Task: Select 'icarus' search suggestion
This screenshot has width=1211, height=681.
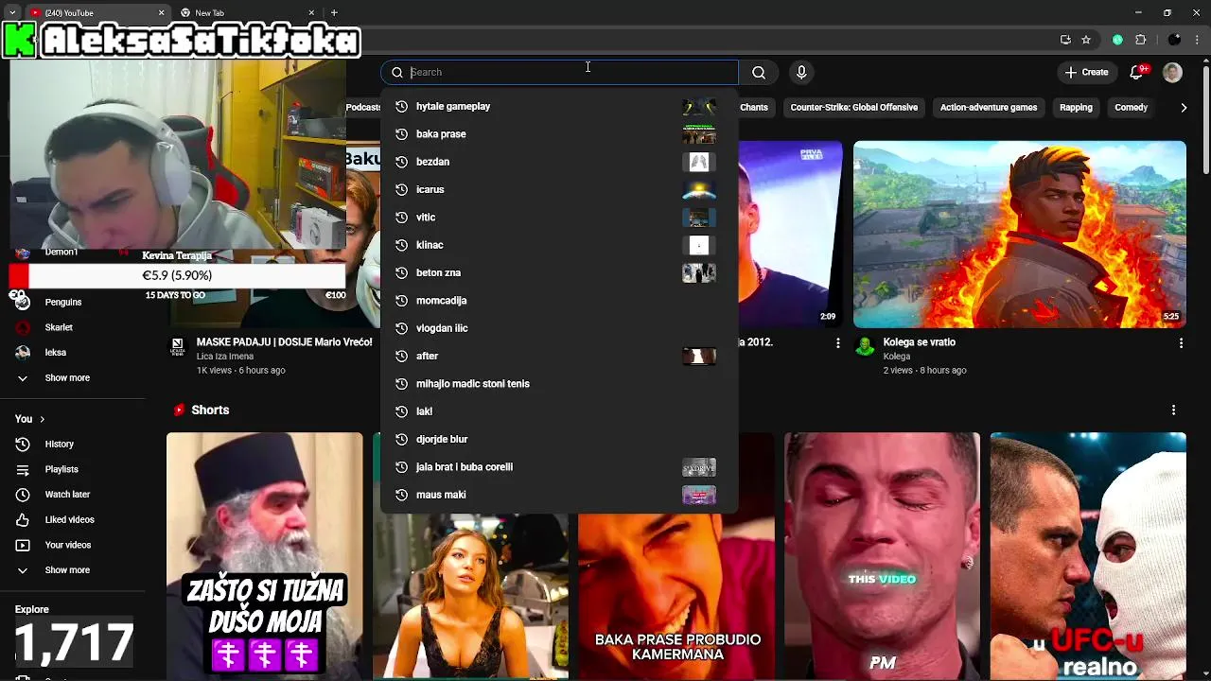Action: click(x=558, y=189)
